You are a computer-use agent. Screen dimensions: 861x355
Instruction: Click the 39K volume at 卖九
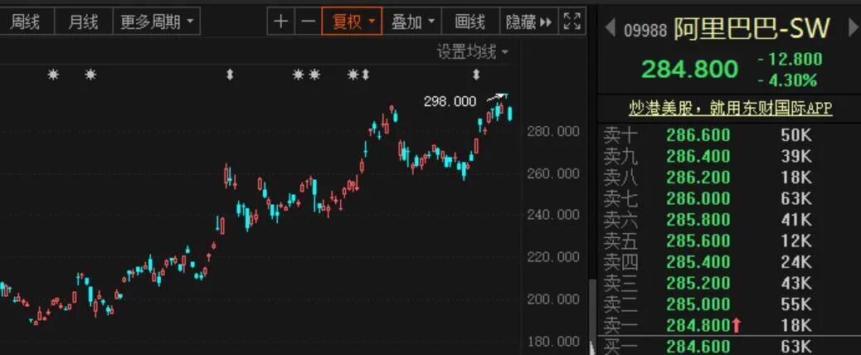coord(795,157)
